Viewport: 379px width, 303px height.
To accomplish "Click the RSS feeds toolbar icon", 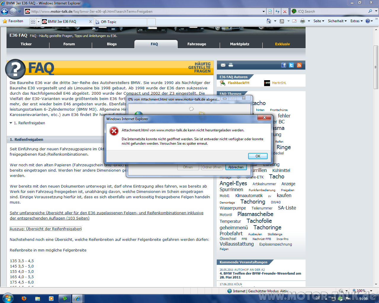I will click(x=282, y=21).
